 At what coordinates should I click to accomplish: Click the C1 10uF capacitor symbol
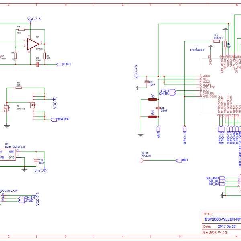point(147,82)
